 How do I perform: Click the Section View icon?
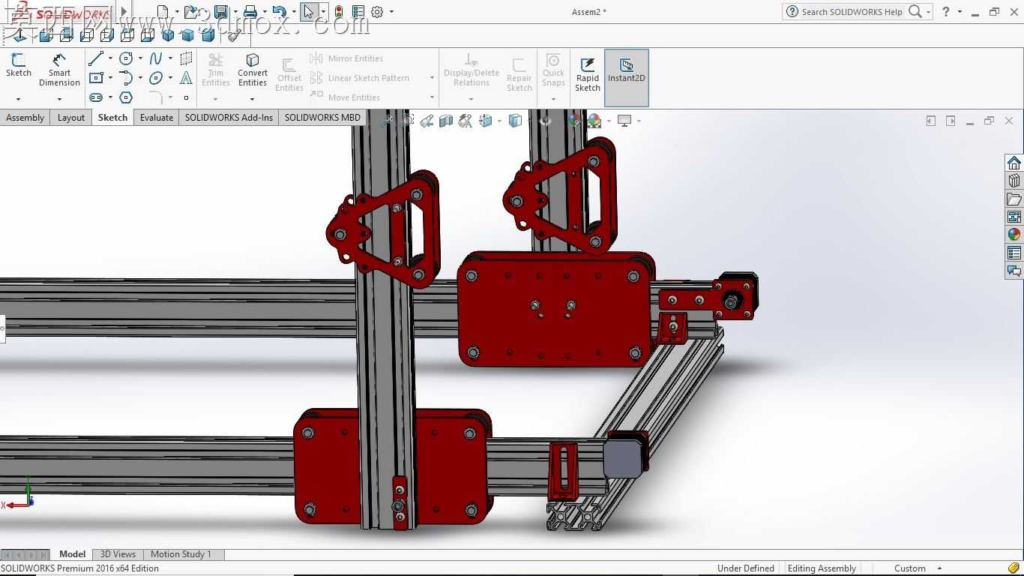tap(446, 121)
